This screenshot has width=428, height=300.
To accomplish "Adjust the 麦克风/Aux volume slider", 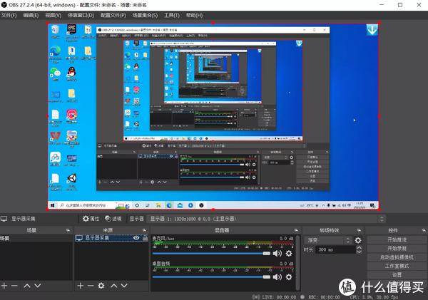I will (211, 254).
